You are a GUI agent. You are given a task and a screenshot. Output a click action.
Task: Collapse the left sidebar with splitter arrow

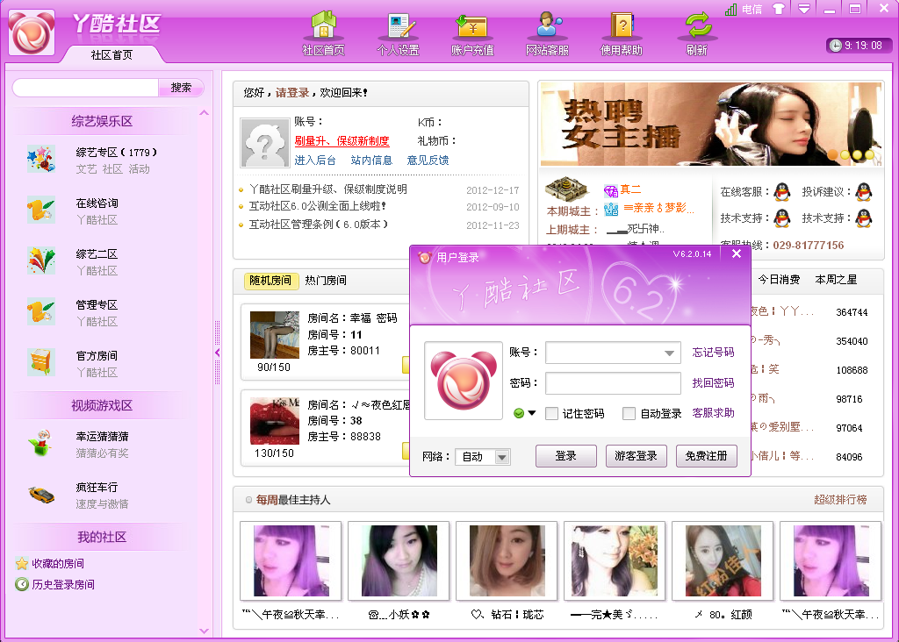(x=217, y=353)
